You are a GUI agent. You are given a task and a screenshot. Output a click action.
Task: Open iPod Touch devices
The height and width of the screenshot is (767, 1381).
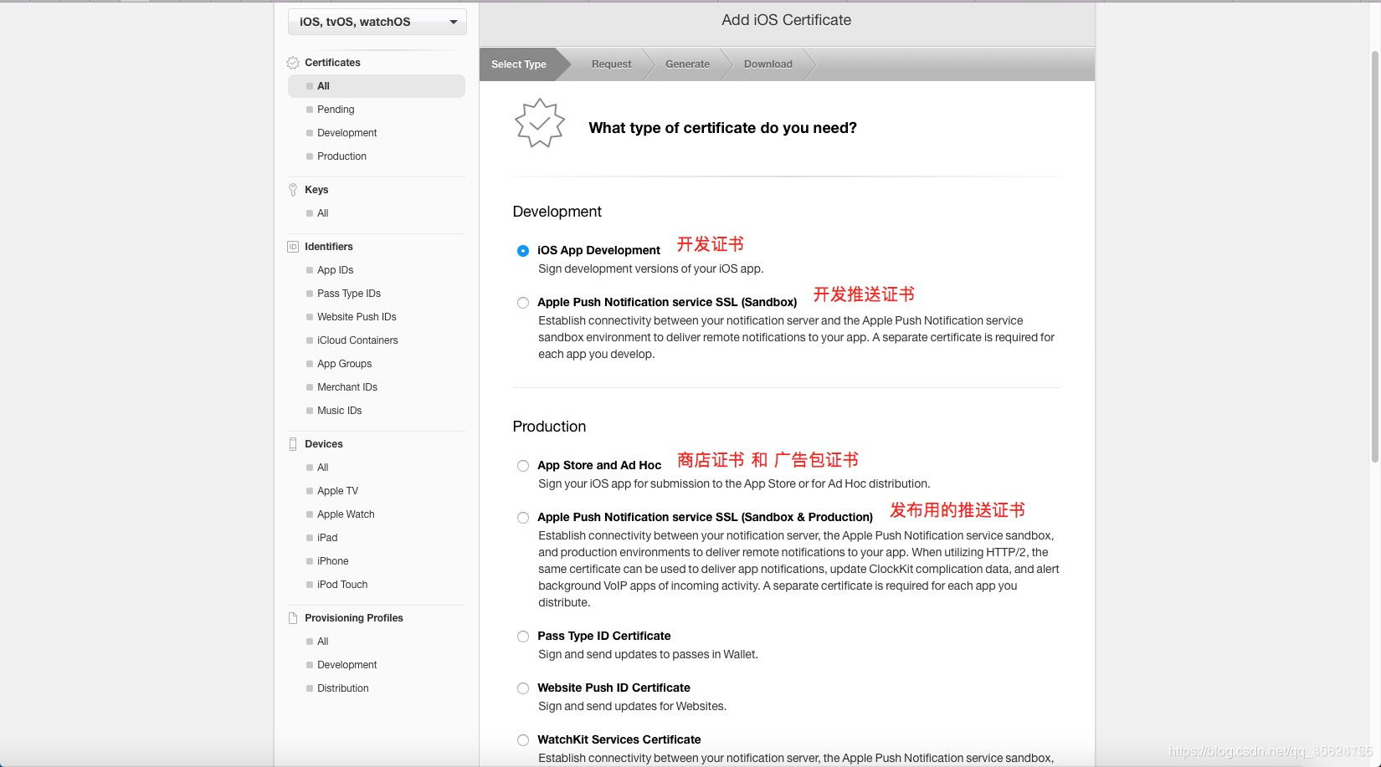point(342,585)
